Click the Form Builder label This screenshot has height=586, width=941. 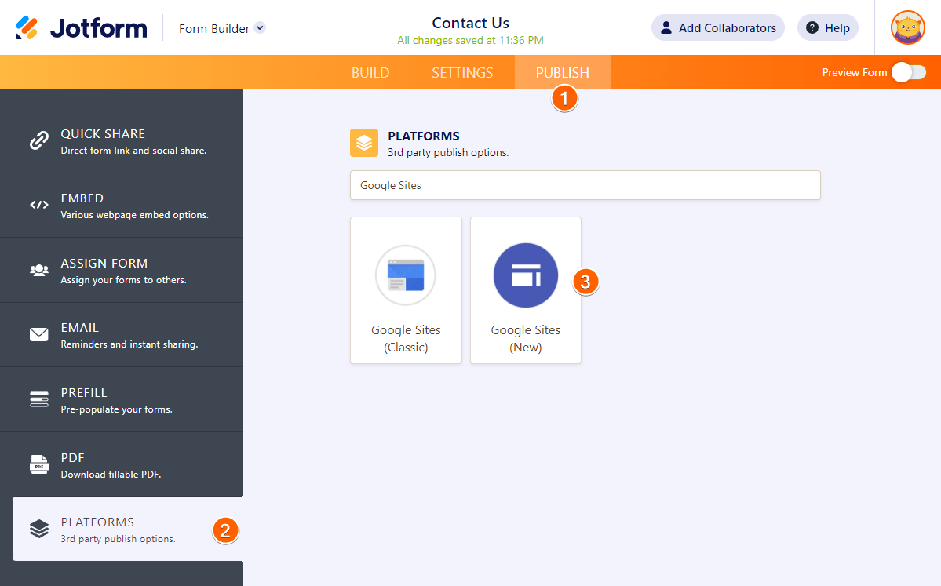(214, 28)
